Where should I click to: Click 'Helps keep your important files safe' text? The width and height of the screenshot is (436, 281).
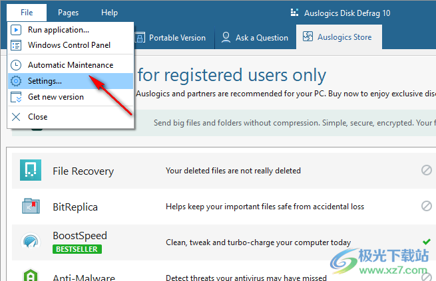265,207
